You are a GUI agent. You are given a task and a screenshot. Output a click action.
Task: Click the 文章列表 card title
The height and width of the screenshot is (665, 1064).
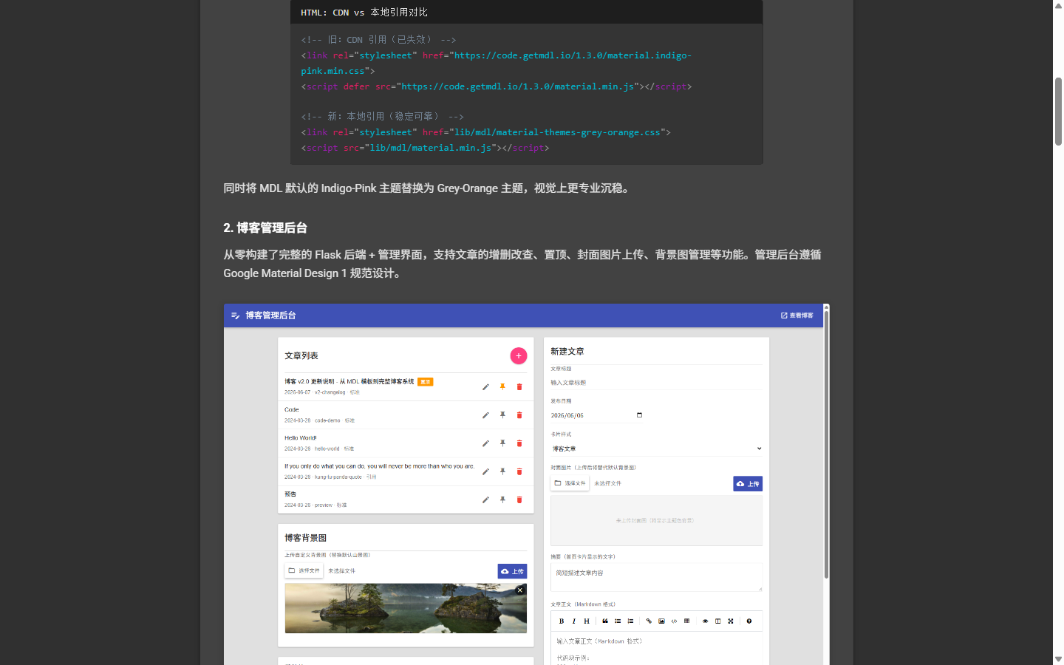click(301, 356)
